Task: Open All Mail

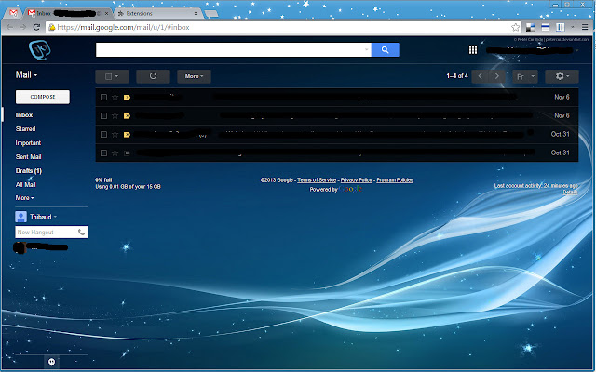Action: pyautogui.click(x=25, y=184)
